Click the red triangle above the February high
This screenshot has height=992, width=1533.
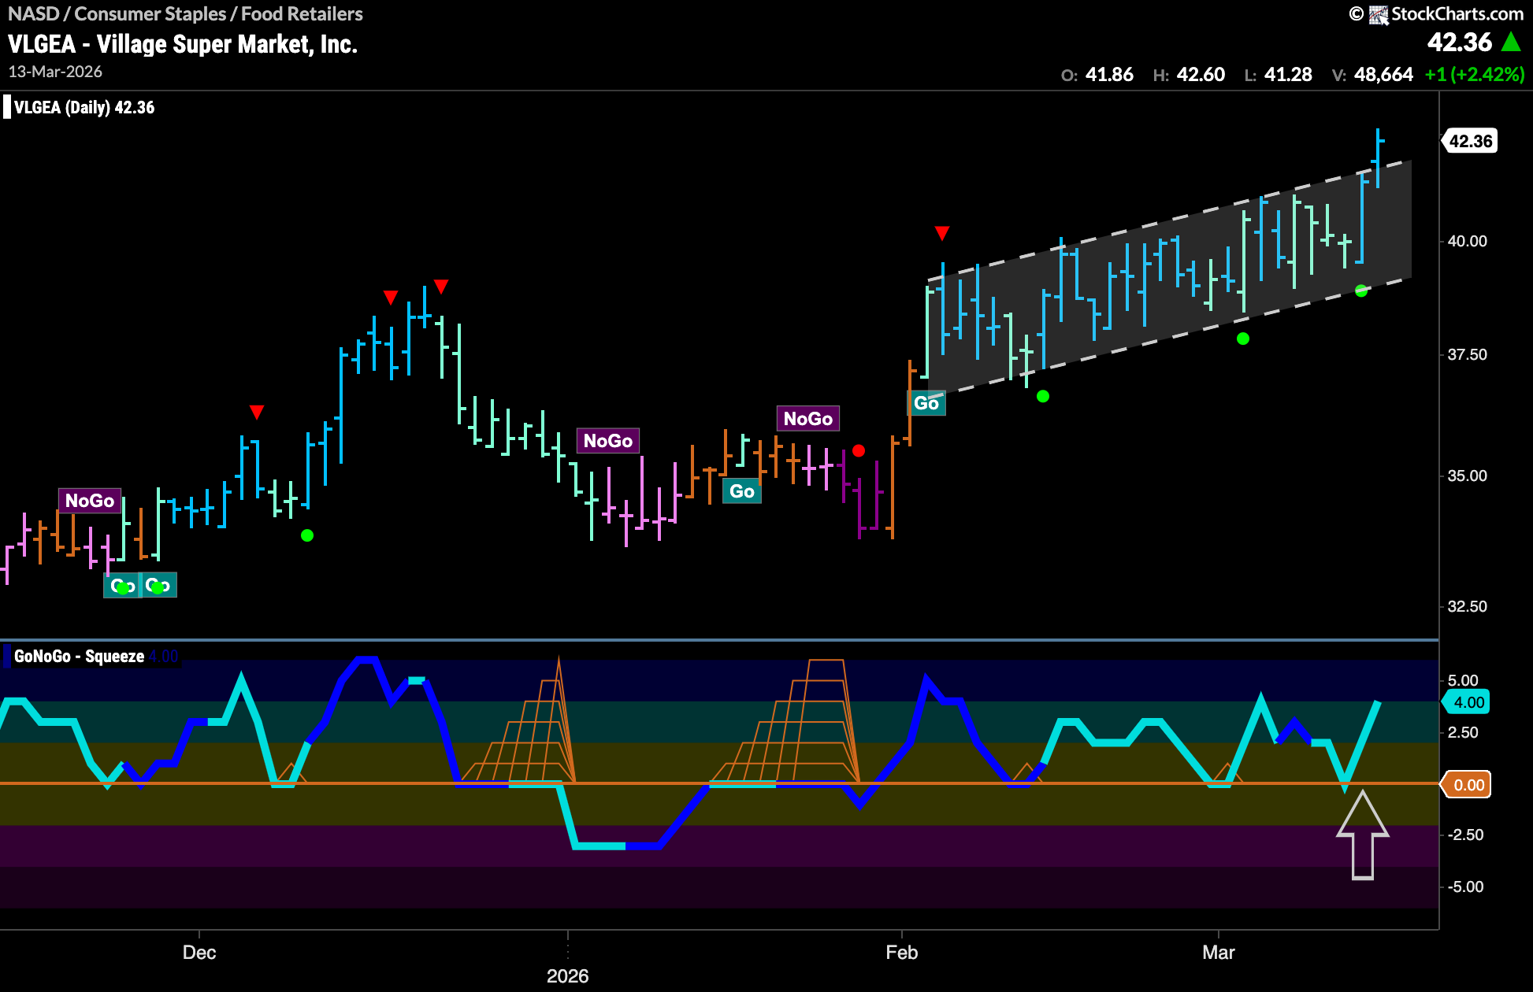942,233
